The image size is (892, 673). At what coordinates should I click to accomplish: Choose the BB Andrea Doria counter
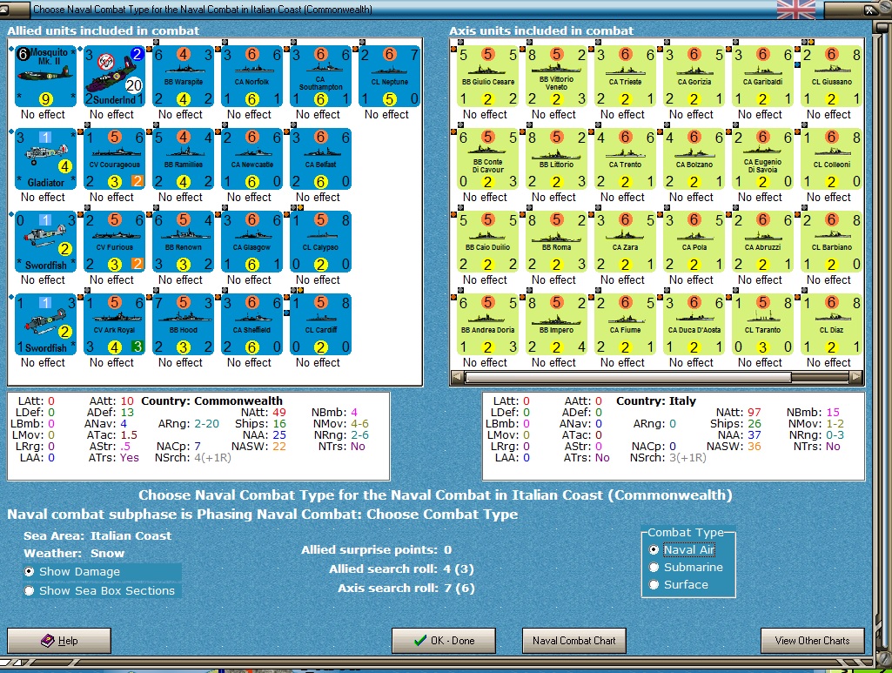(487, 324)
